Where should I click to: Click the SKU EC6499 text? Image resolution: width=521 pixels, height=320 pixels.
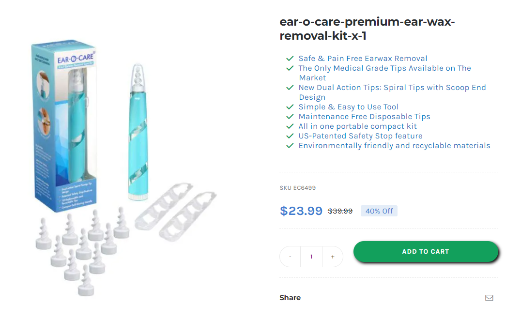click(x=297, y=188)
